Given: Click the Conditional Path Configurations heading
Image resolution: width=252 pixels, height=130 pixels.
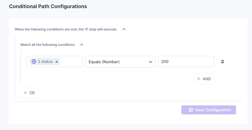Looking at the screenshot, I should coord(48,6).
